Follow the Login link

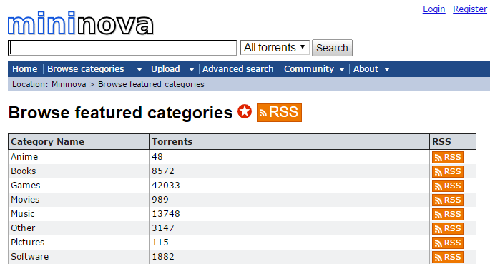click(433, 9)
